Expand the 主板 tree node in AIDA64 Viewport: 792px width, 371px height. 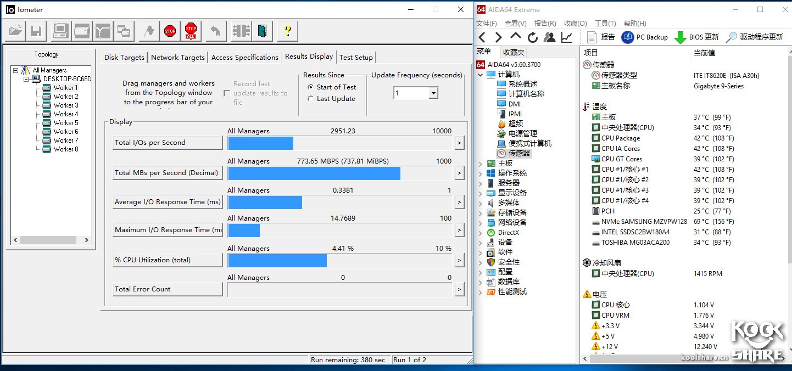coord(481,164)
